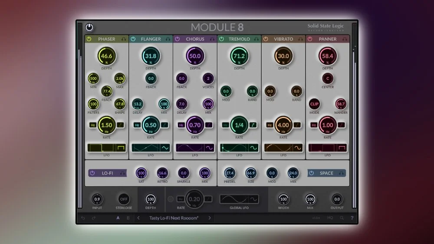Screen dimensions: 434x244
Task: Open Tremolo LFO waveform shape selector
Action: coord(253,148)
